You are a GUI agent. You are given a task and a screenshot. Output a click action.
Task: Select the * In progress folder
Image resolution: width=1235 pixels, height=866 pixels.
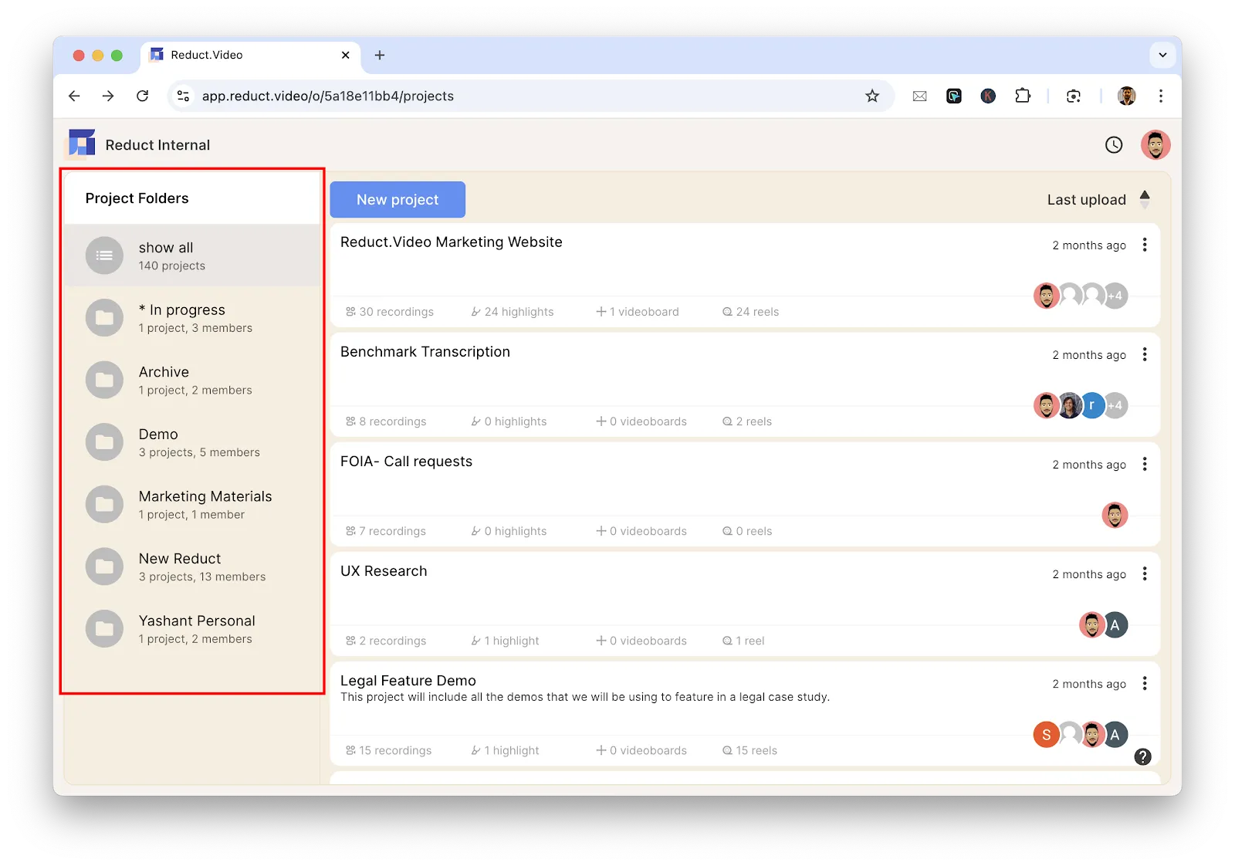click(192, 318)
